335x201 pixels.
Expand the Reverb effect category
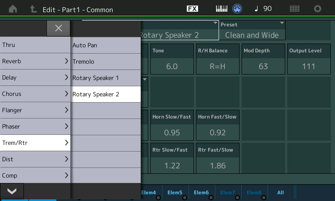[35, 61]
